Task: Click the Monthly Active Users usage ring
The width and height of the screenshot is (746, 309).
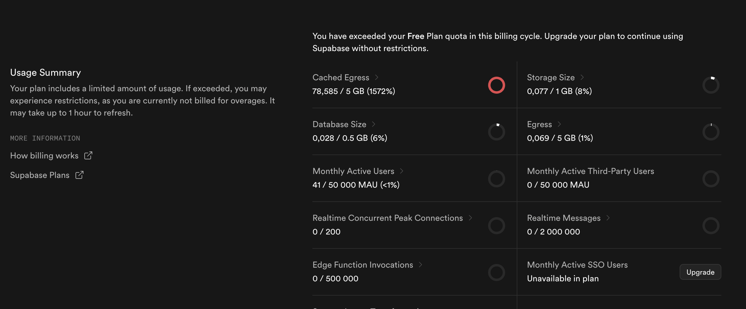Action: pyautogui.click(x=496, y=179)
